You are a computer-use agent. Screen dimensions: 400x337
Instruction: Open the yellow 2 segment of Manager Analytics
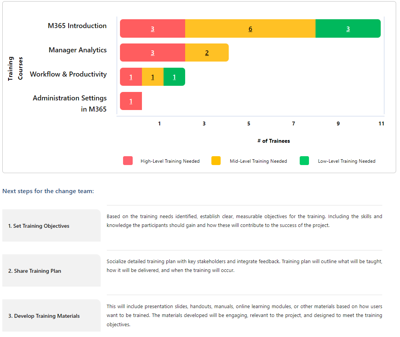click(x=207, y=53)
